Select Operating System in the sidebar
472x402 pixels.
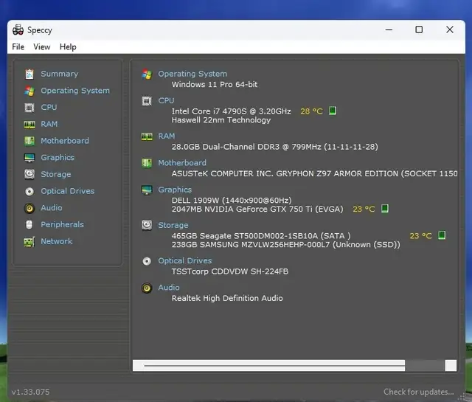point(75,91)
